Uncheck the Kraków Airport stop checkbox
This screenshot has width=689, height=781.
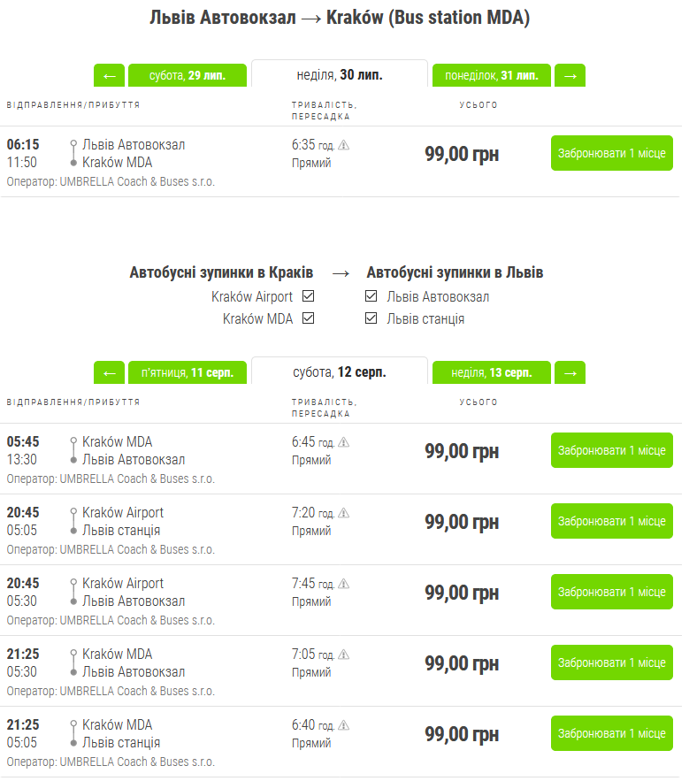pos(308,297)
